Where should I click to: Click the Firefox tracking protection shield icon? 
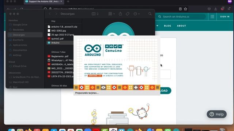(45, 9)
